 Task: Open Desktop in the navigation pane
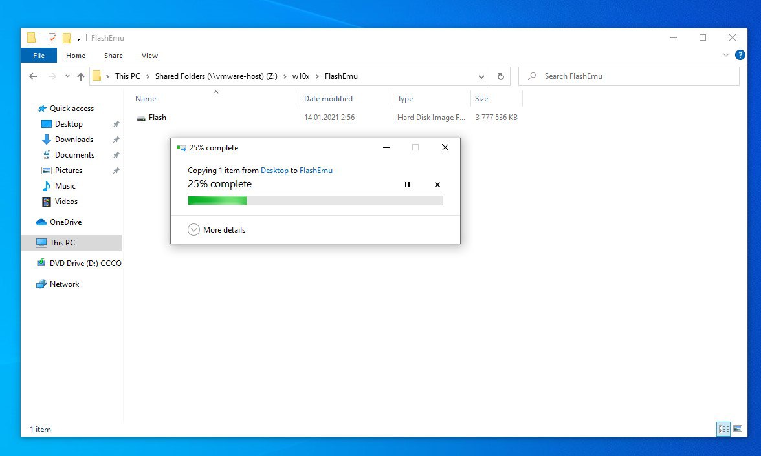point(69,123)
